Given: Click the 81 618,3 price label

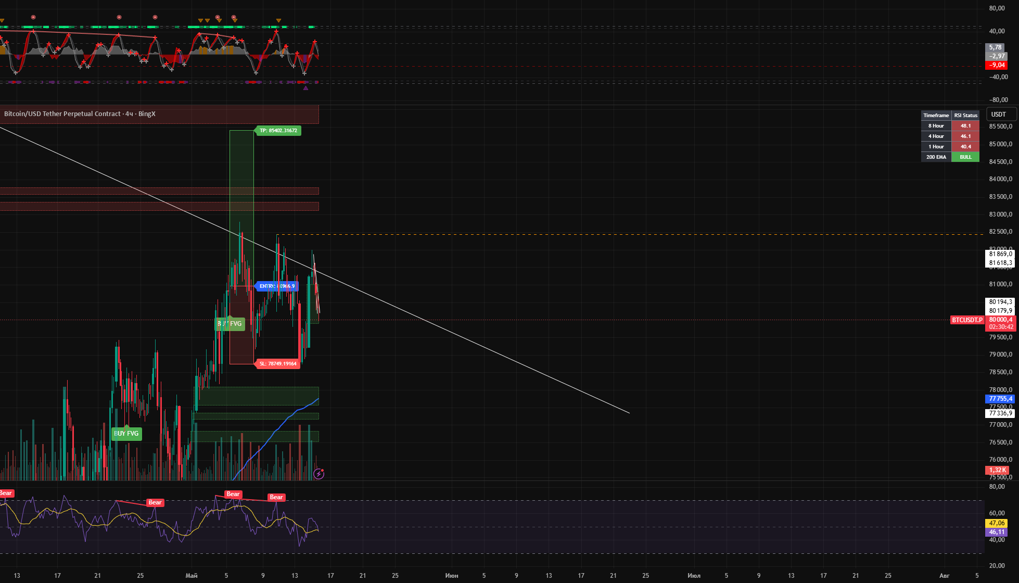Looking at the screenshot, I should click(x=1000, y=263).
